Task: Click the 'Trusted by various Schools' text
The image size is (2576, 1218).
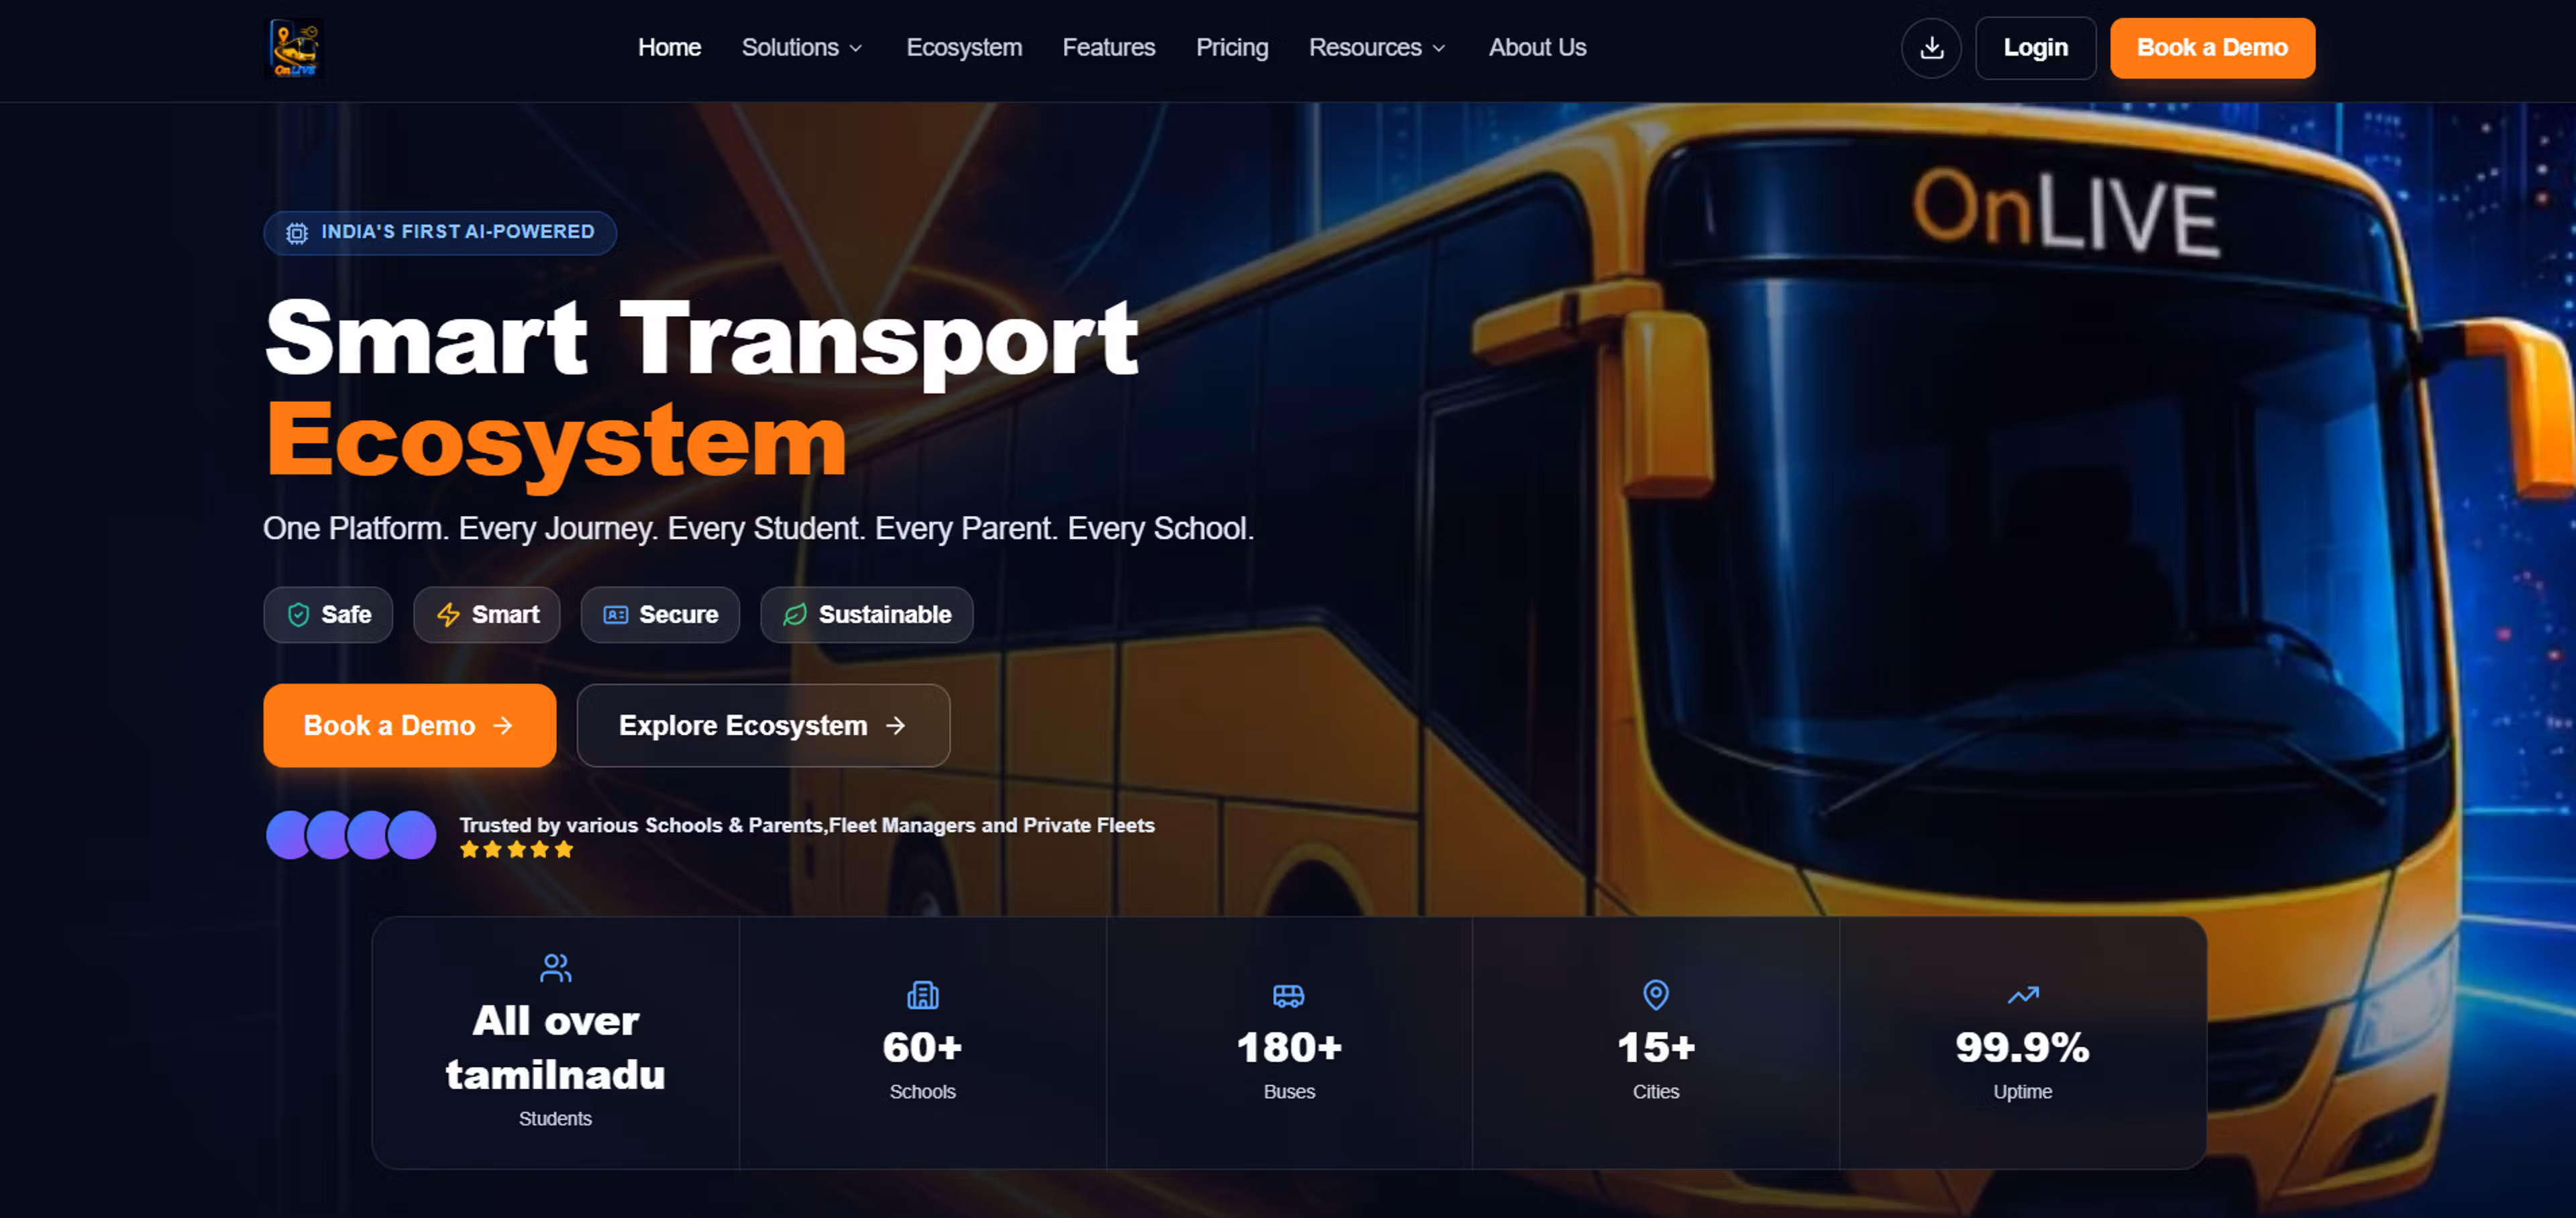Action: pyautogui.click(x=807, y=825)
